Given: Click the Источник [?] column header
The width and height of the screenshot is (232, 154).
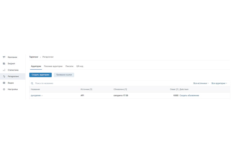Looking at the screenshot, I should [86, 89].
